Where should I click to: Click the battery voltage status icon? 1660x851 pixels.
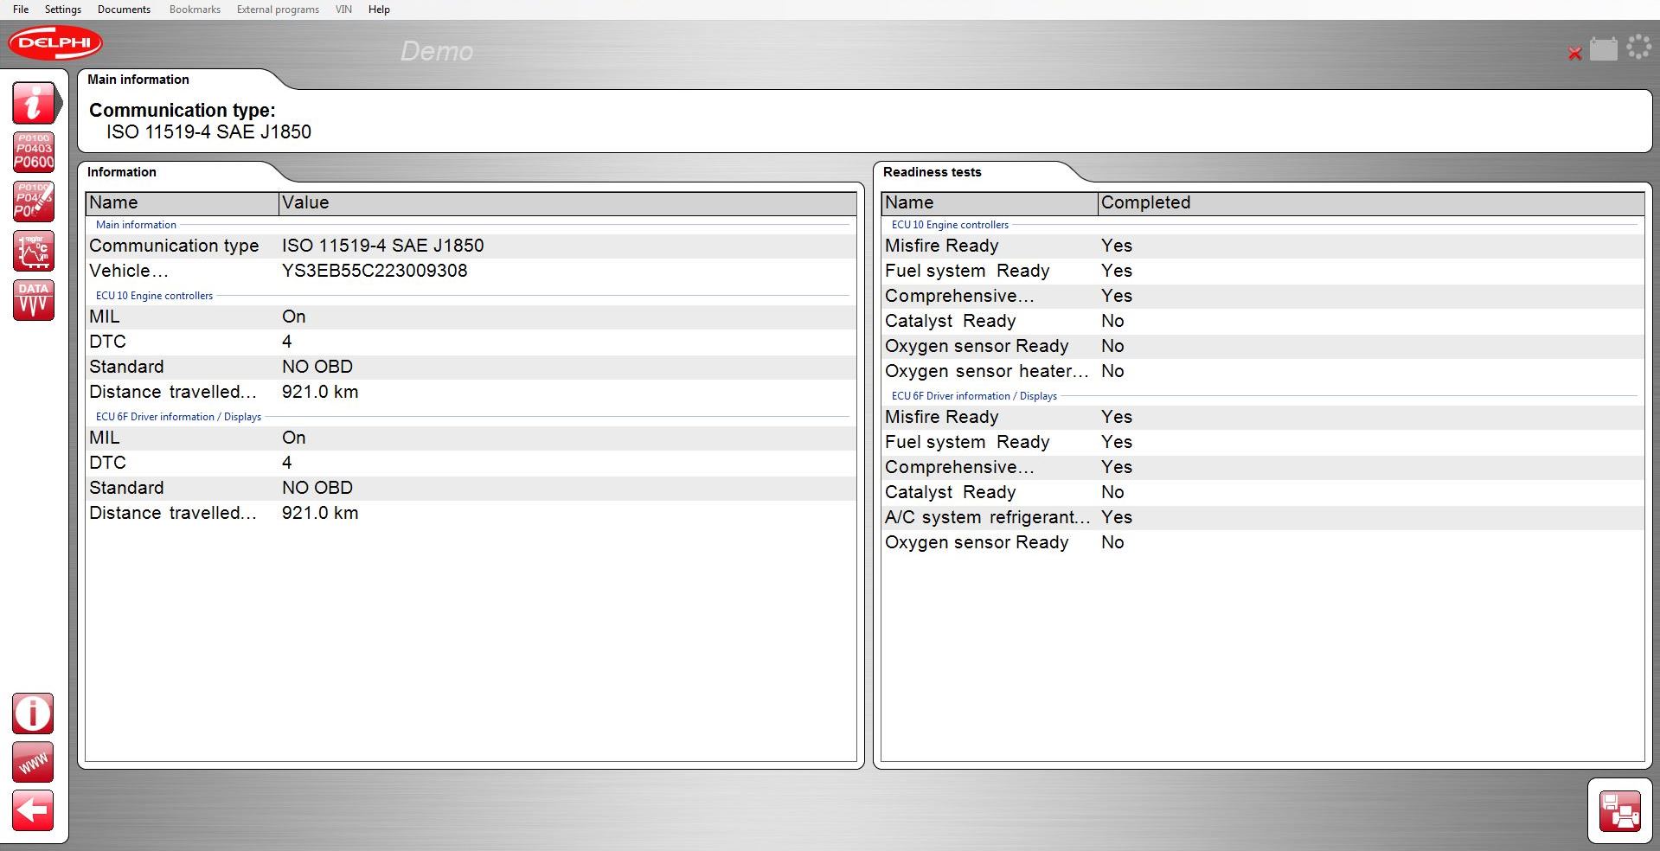(x=1603, y=49)
